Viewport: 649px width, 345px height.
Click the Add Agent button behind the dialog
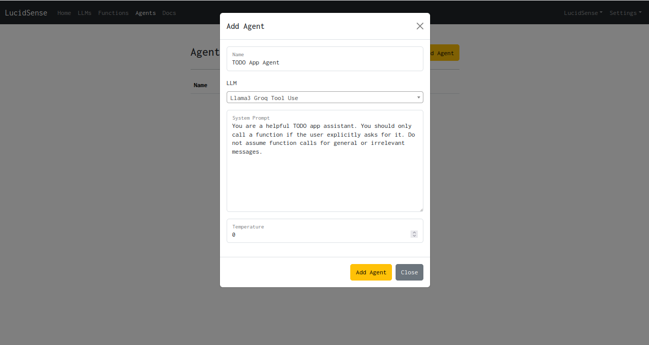click(x=444, y=53)
